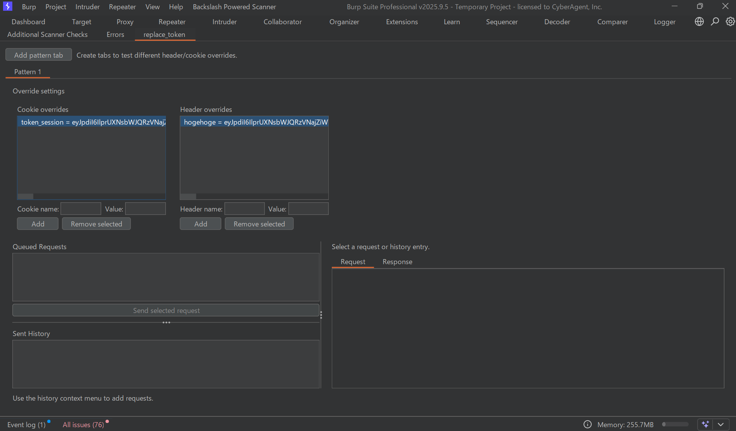Open settings via the gear icon
The height and width of the screenshot is (431, 736).
point(730,22)
